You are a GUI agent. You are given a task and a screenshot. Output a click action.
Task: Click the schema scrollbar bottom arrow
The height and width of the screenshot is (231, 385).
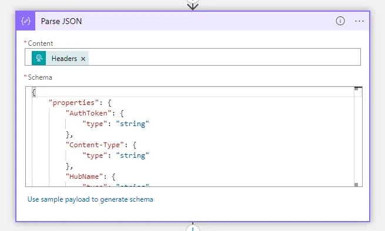[356, 185]
